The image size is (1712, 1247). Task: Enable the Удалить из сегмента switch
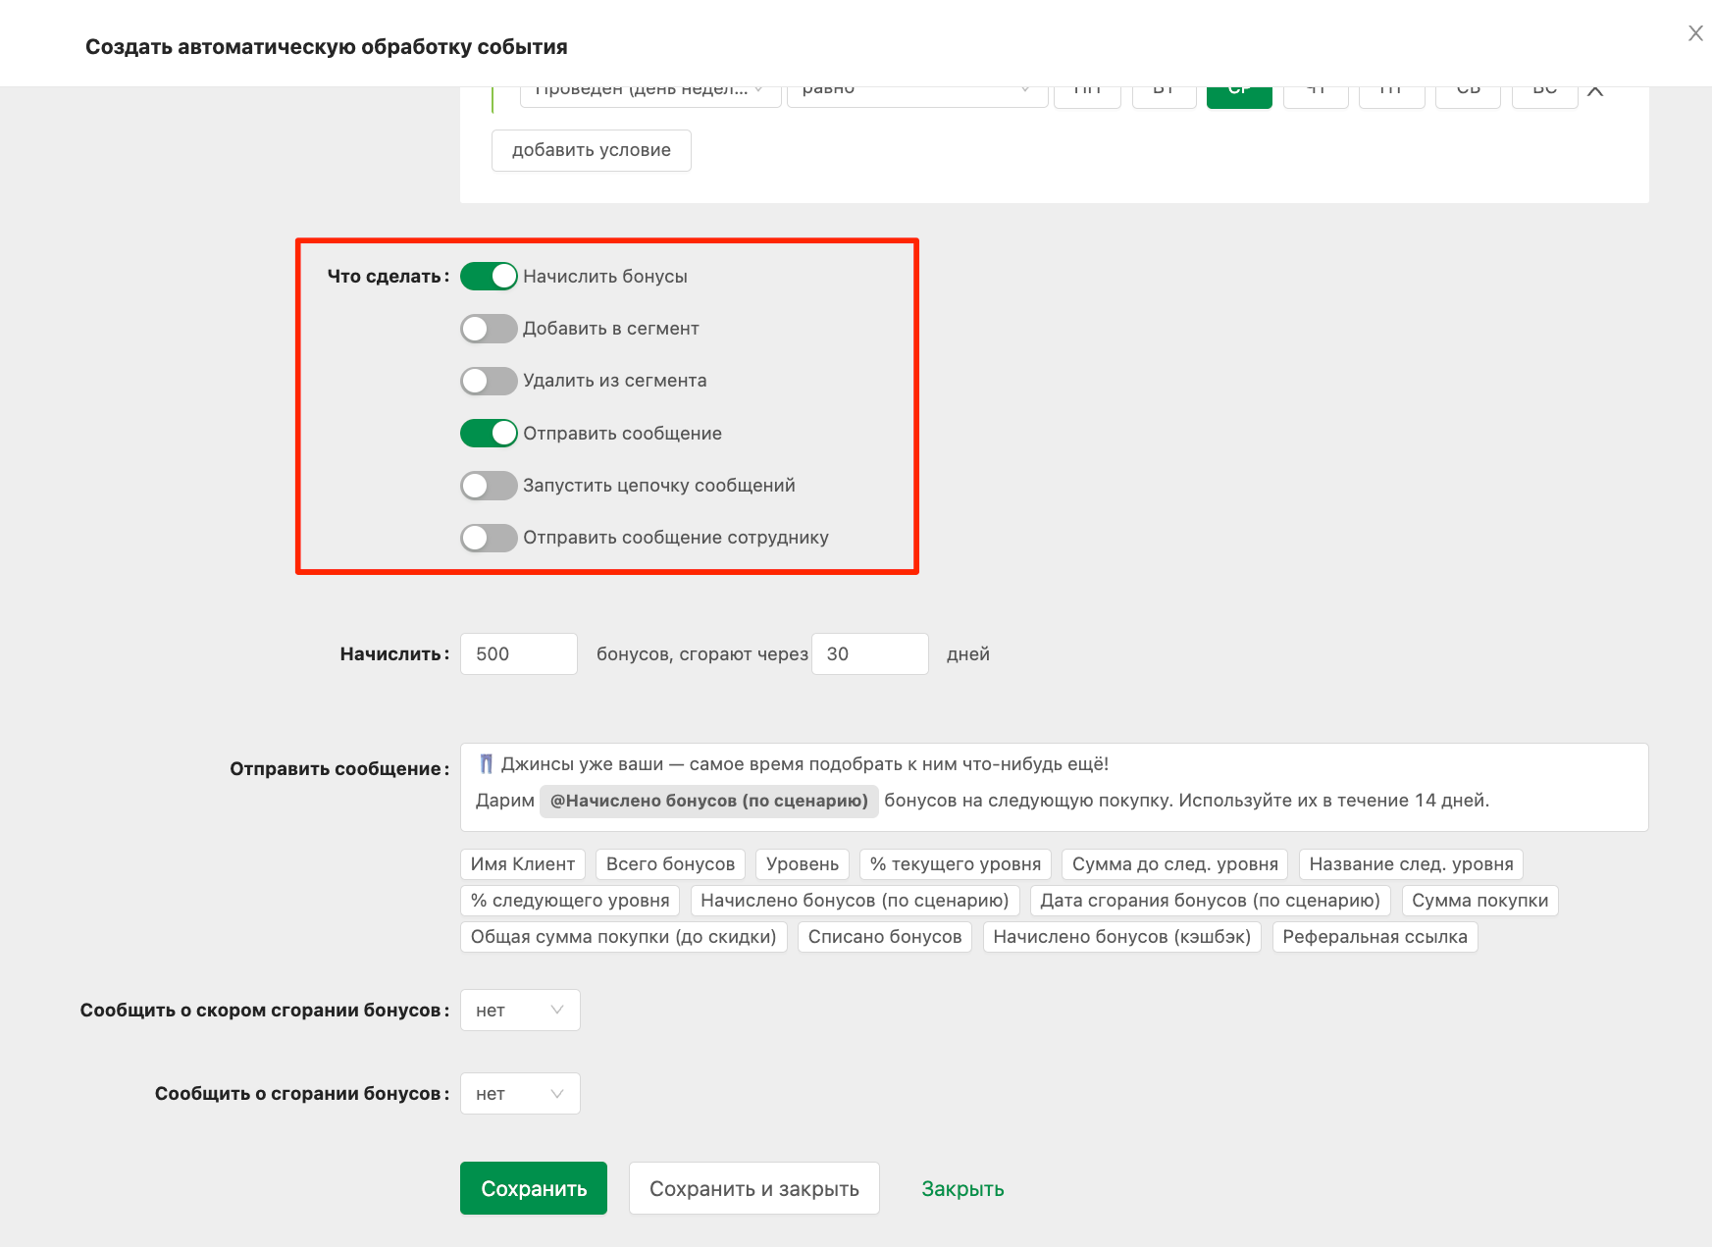point(489,381)
